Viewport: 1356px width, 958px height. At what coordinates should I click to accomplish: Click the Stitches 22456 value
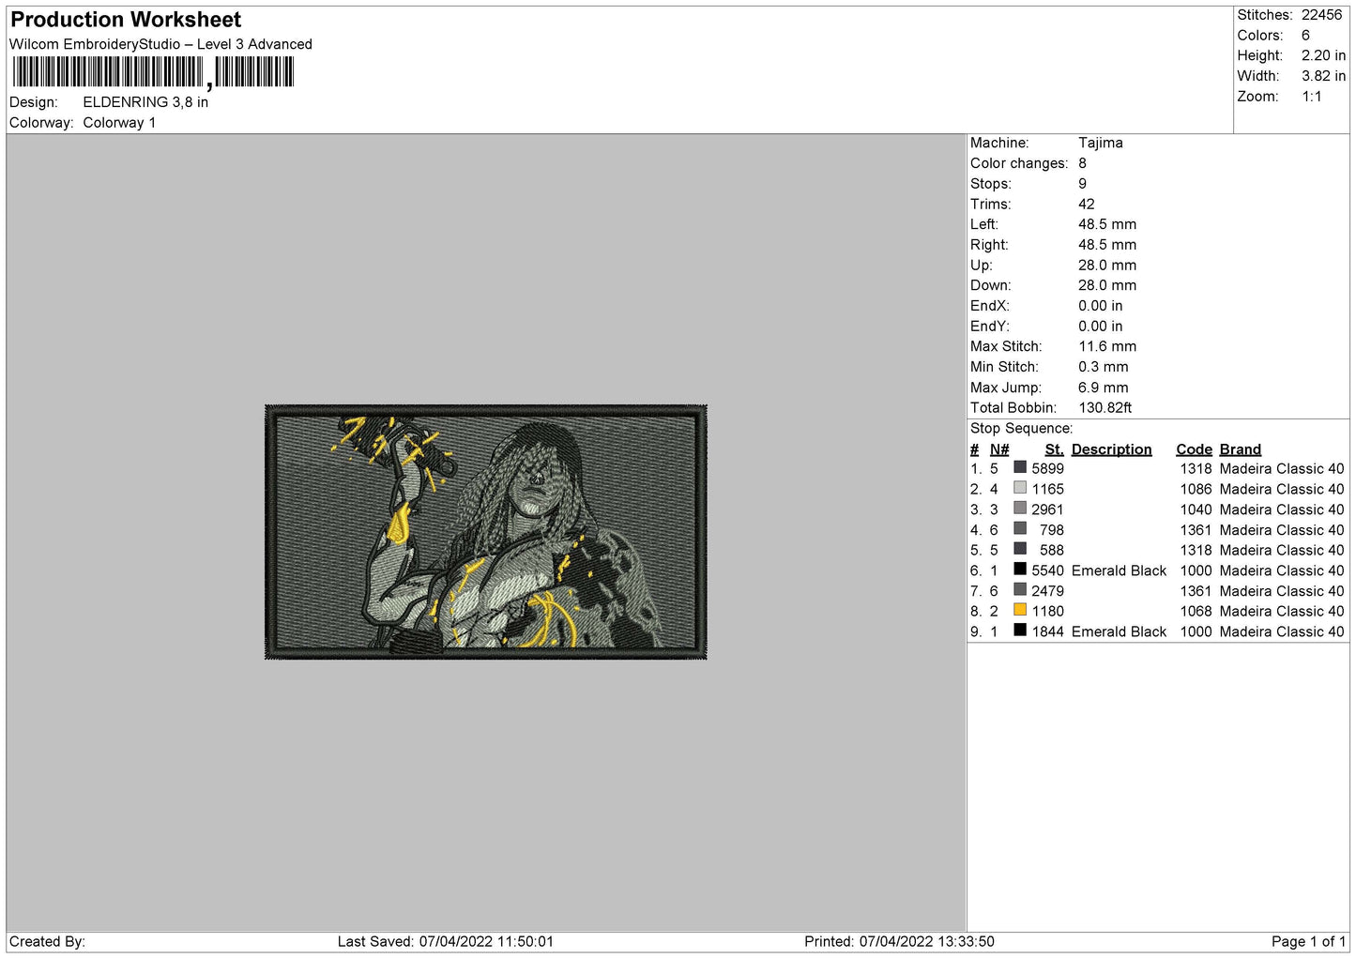1321,15
